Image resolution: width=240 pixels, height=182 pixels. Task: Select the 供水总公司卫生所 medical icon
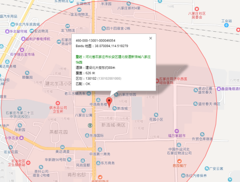coord(58,103)
